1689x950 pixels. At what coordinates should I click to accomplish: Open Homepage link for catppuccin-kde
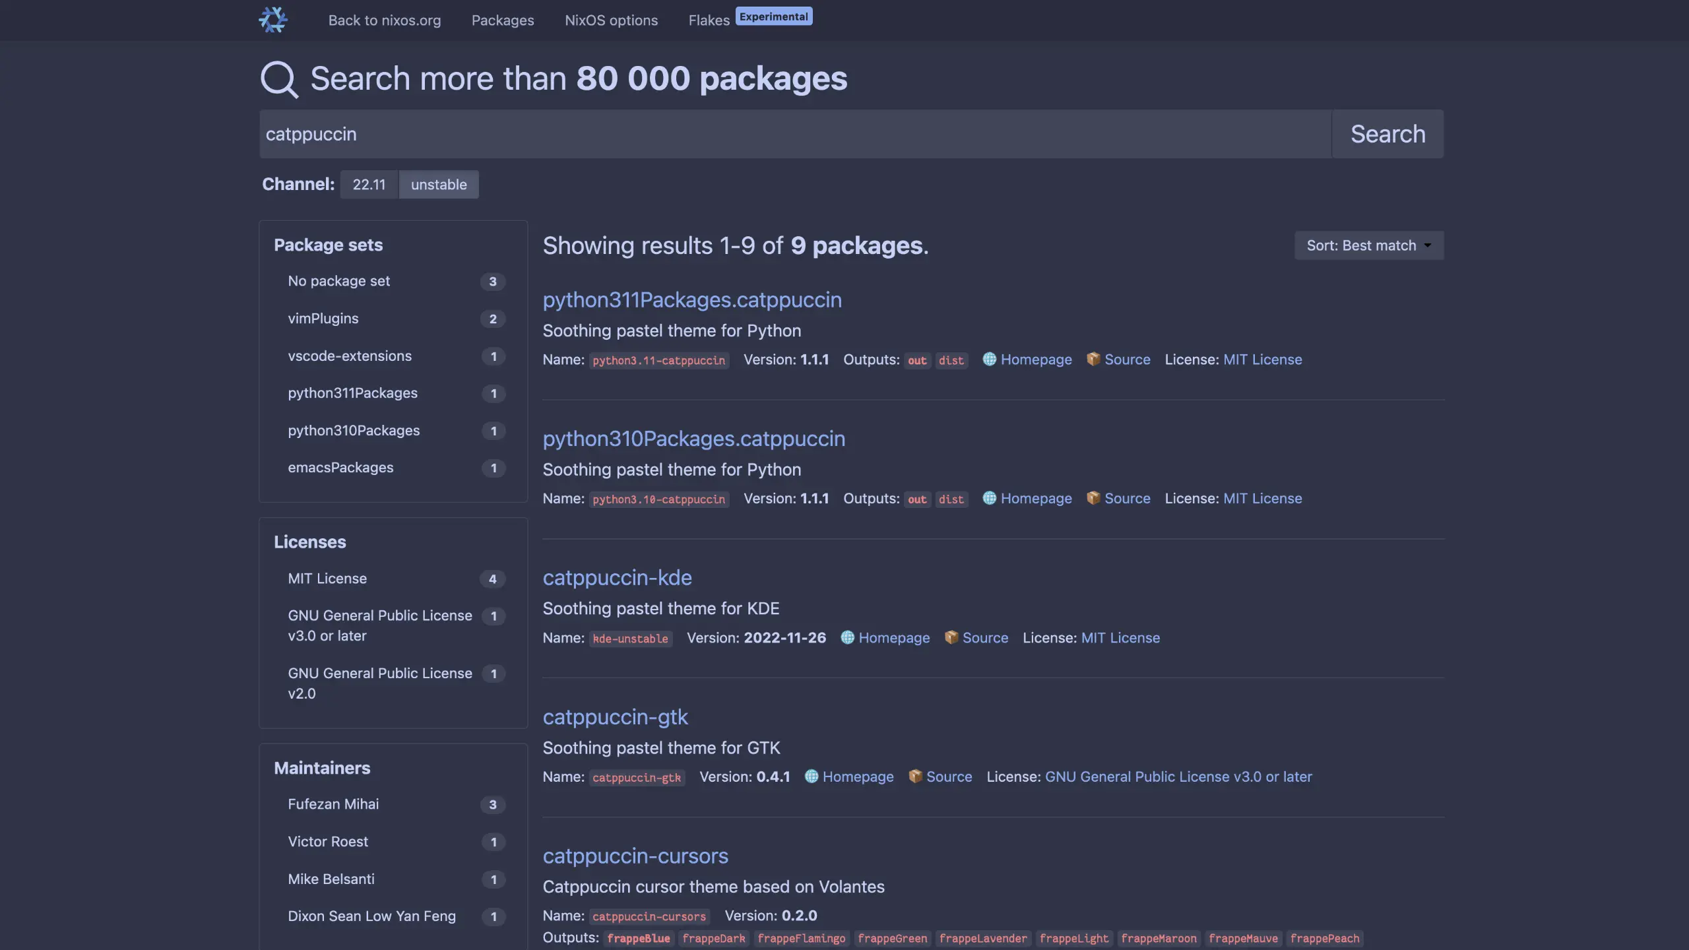[894, 638]
